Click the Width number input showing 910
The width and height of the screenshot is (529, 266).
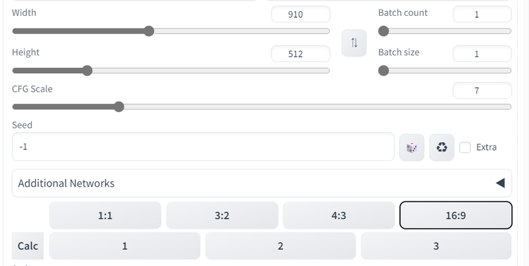coord(301,14)
